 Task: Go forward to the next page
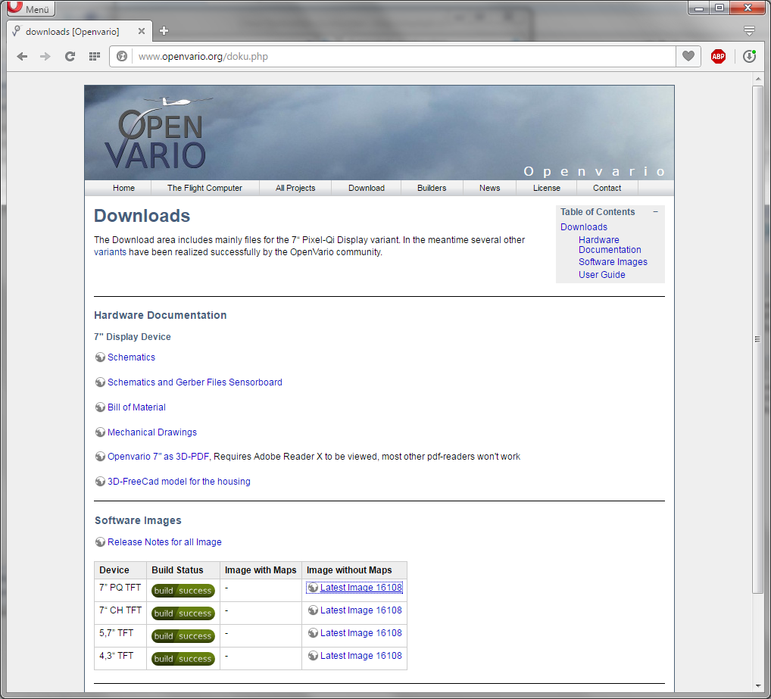click(x=45, y=57)
